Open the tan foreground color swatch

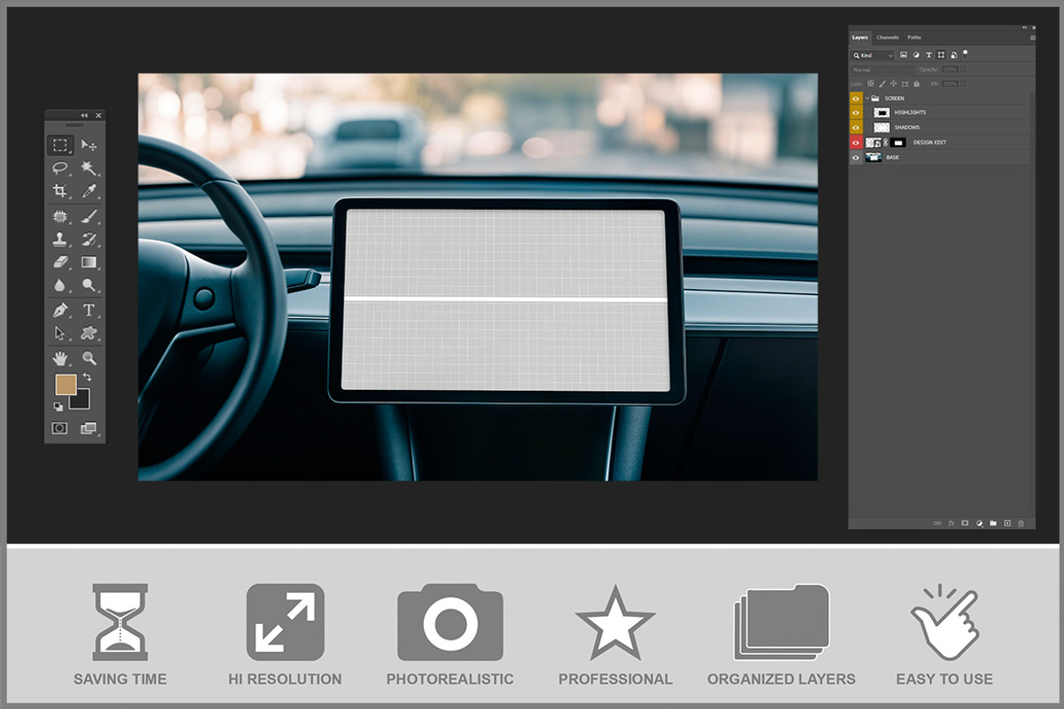(x=66, y=385)
